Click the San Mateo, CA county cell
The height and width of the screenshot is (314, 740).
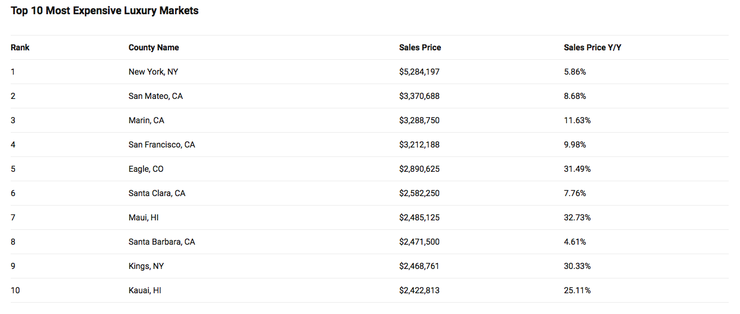[155, 96]
